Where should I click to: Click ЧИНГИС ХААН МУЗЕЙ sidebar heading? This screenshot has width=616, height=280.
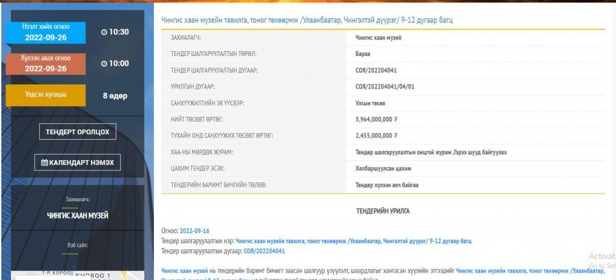[x=78, y=215]
